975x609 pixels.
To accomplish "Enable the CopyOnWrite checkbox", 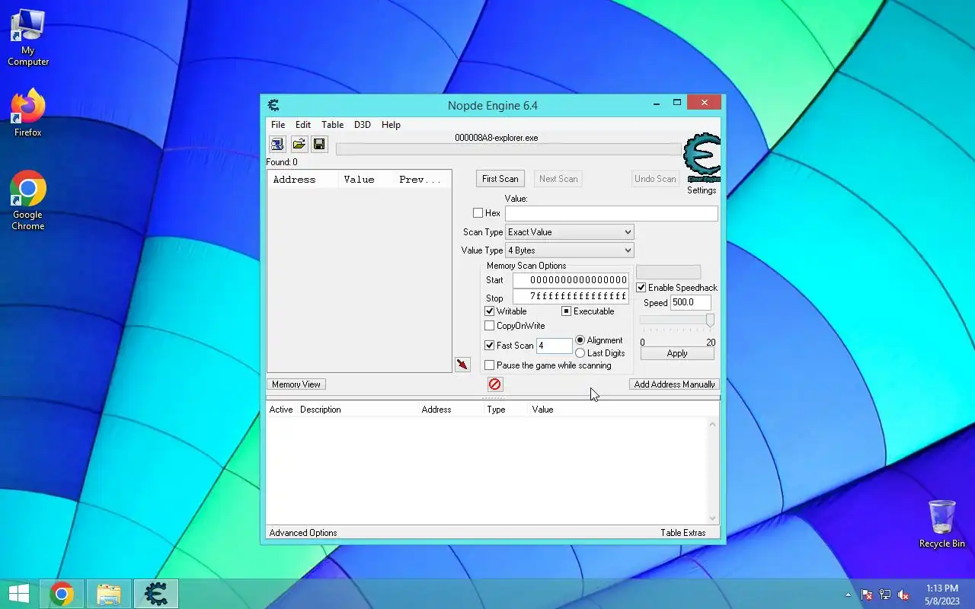I will (x=490, y=326).
